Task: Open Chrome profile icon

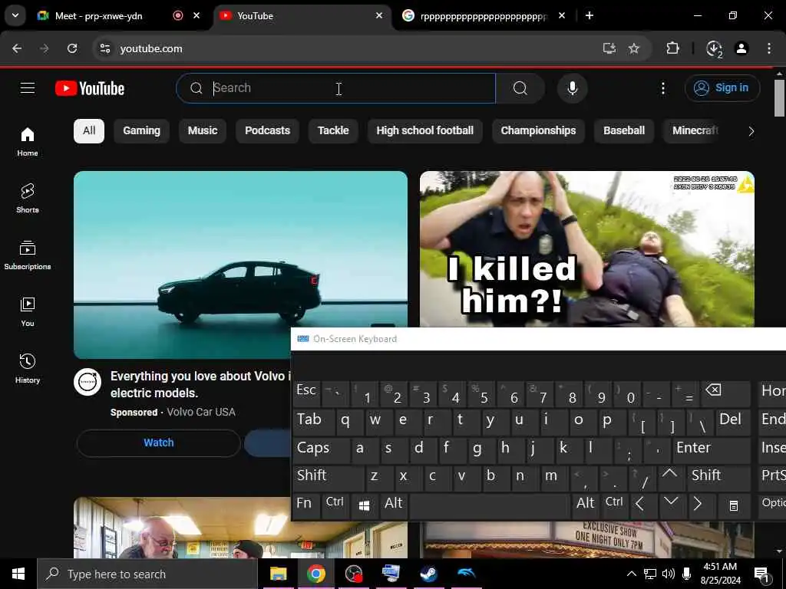Action: 741,48
